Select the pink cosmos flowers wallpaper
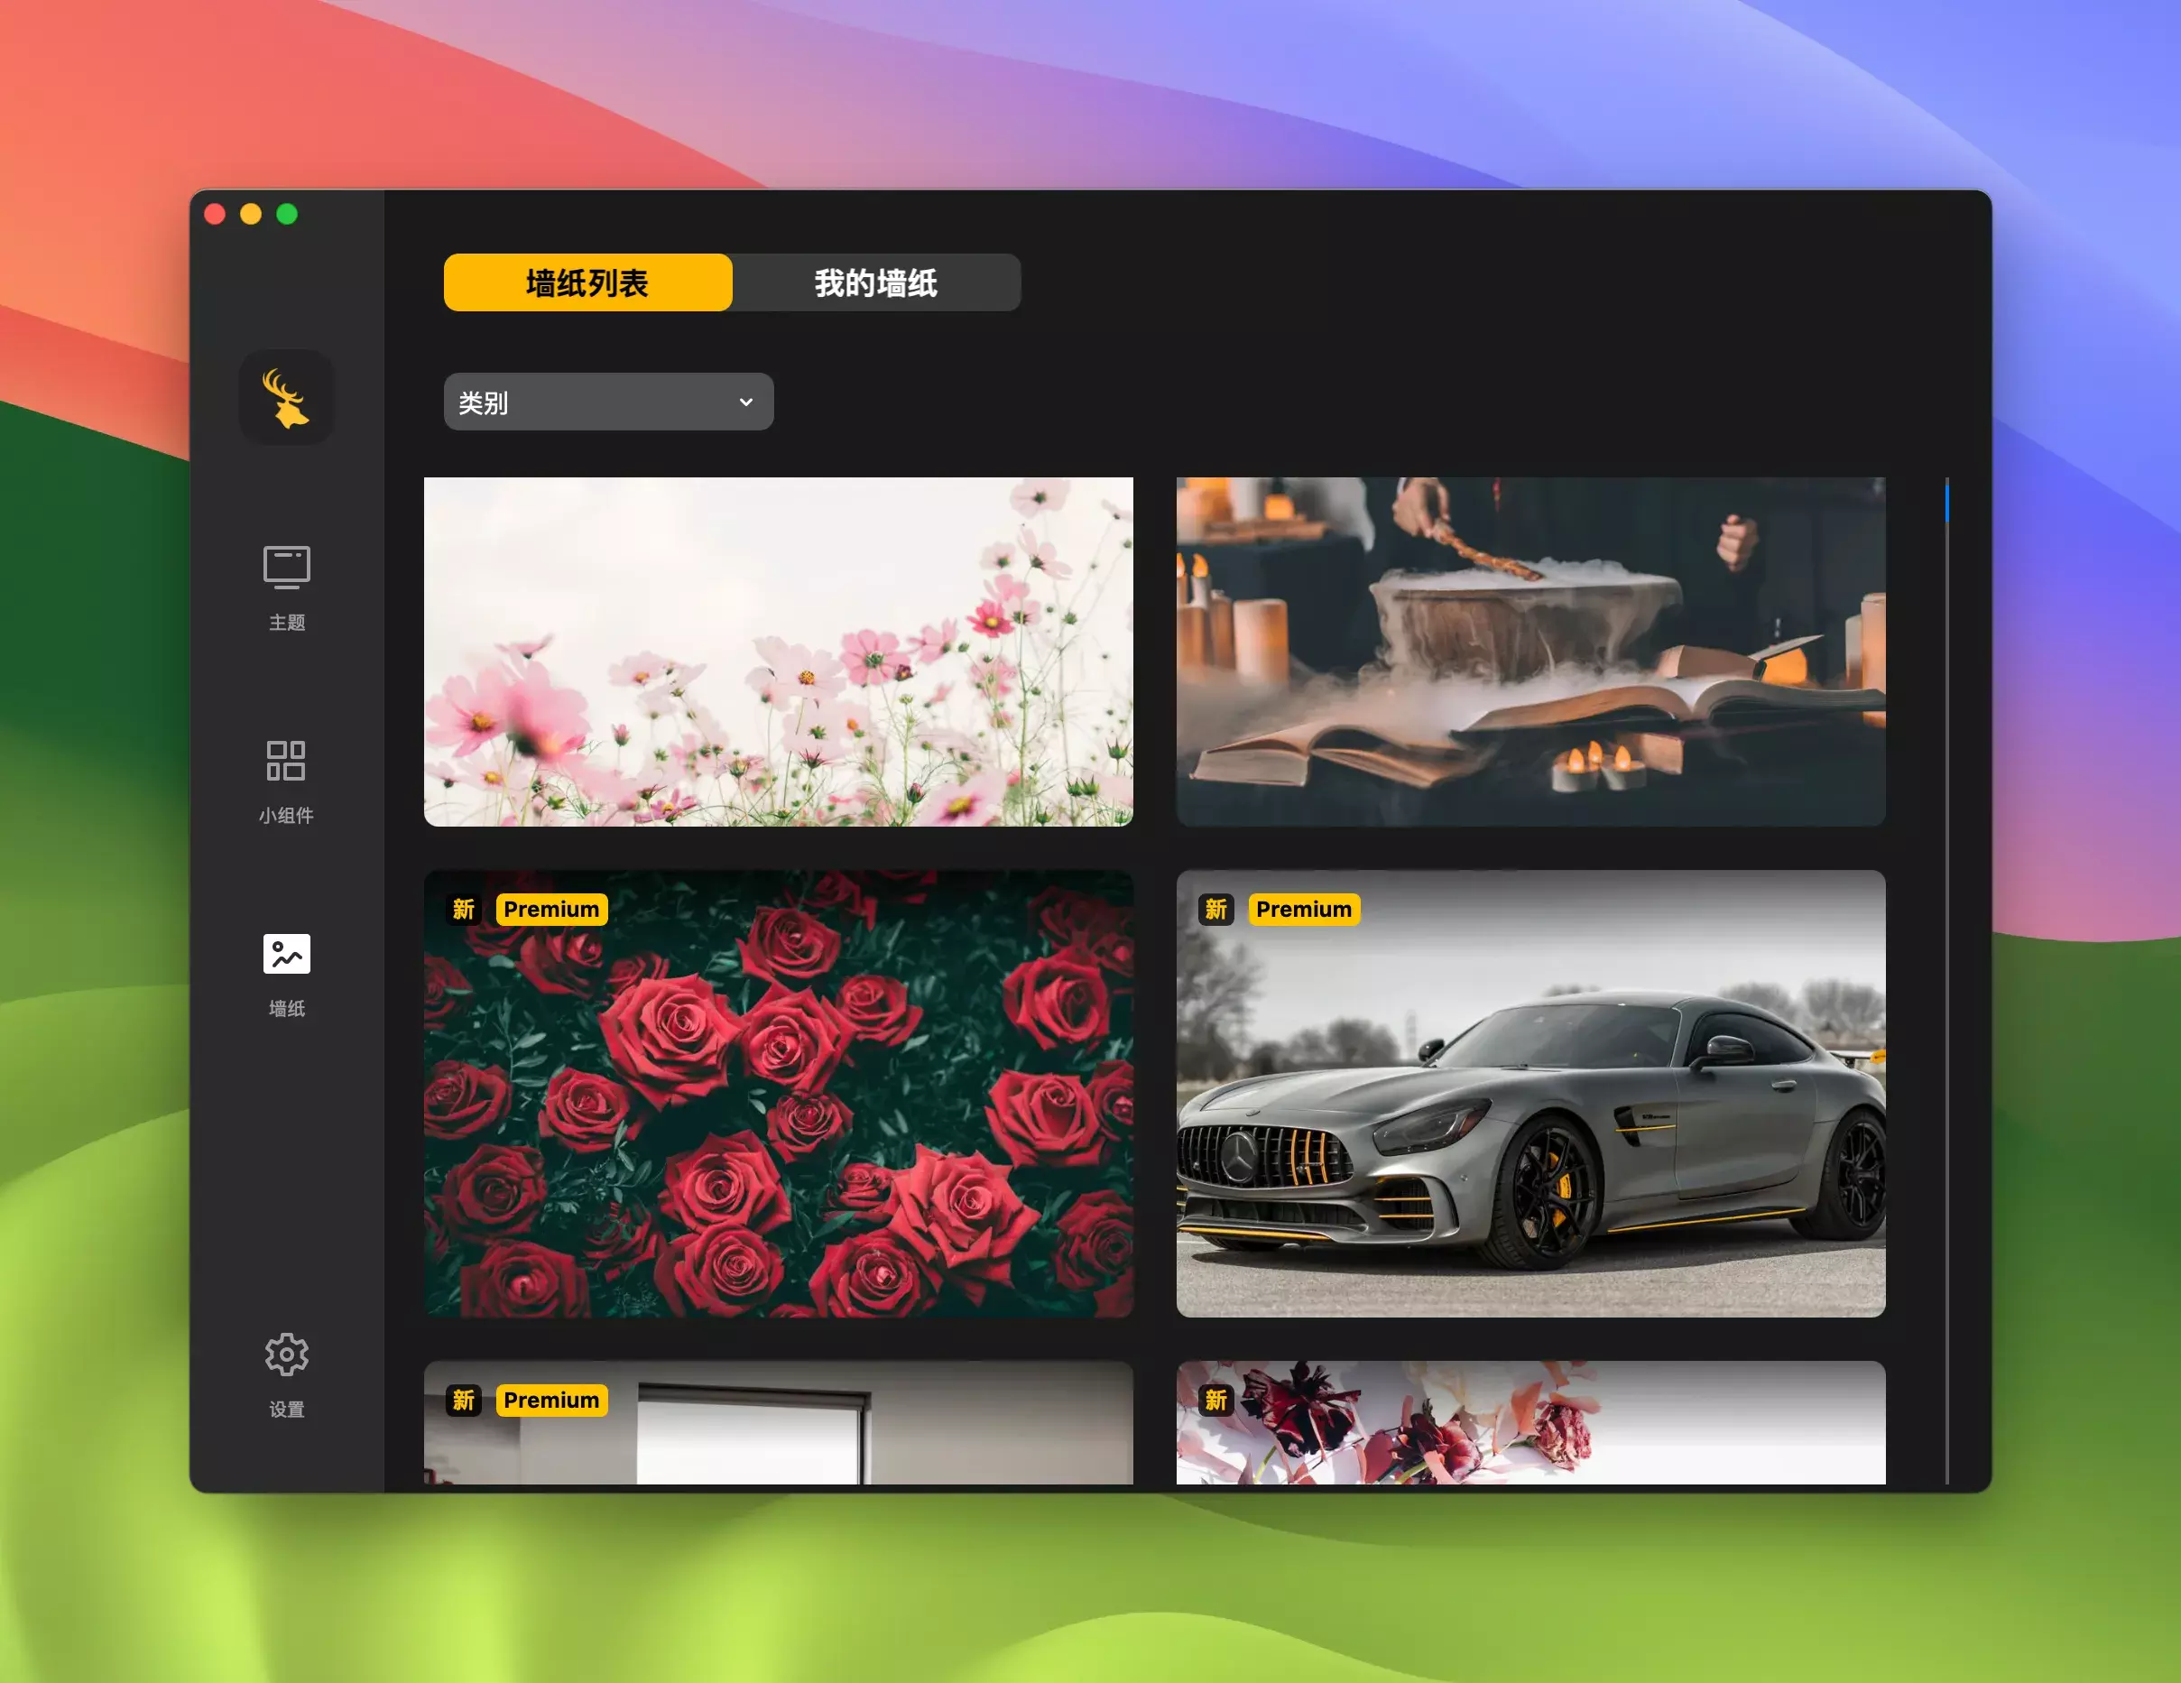 (778, 652)
